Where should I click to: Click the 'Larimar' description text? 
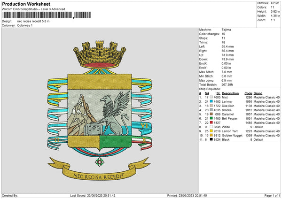(x=227, y=102)
